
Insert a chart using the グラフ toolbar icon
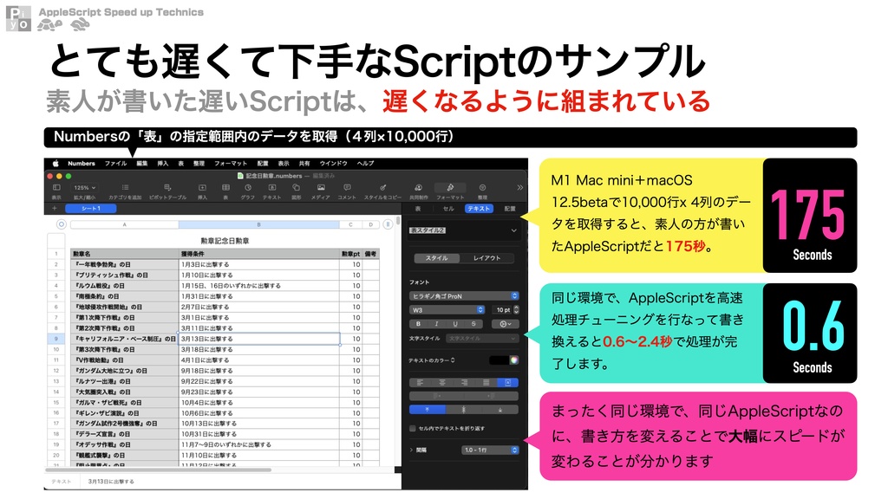(246, 188)
